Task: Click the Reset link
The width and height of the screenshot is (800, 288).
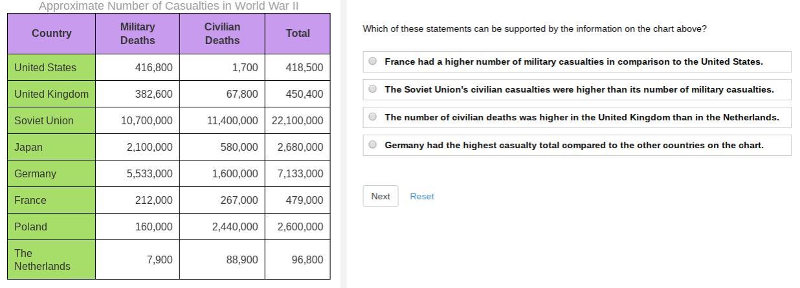Action: pyautogui.click(x=422, y=196)
